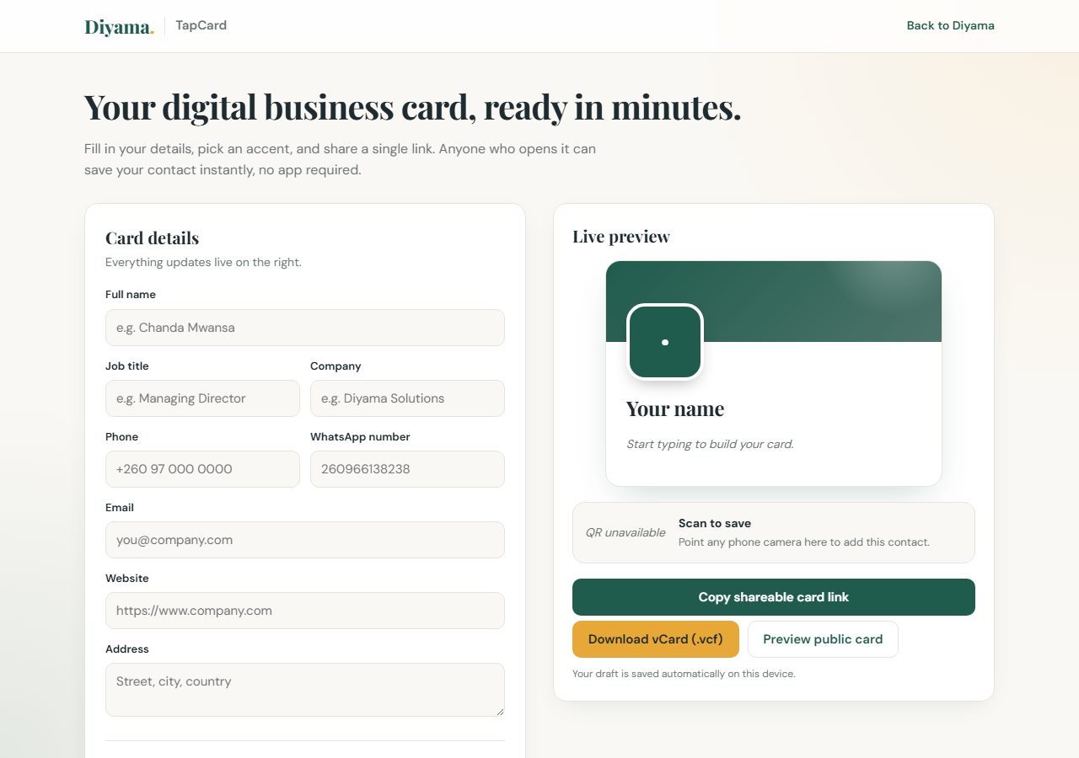Click the 'Phone' field label
1079x758 pixels.
point(121,437)
